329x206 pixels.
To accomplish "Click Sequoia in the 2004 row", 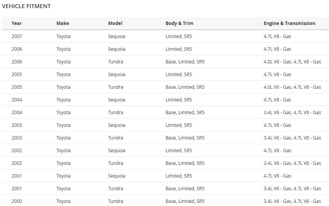I will 117,100.
